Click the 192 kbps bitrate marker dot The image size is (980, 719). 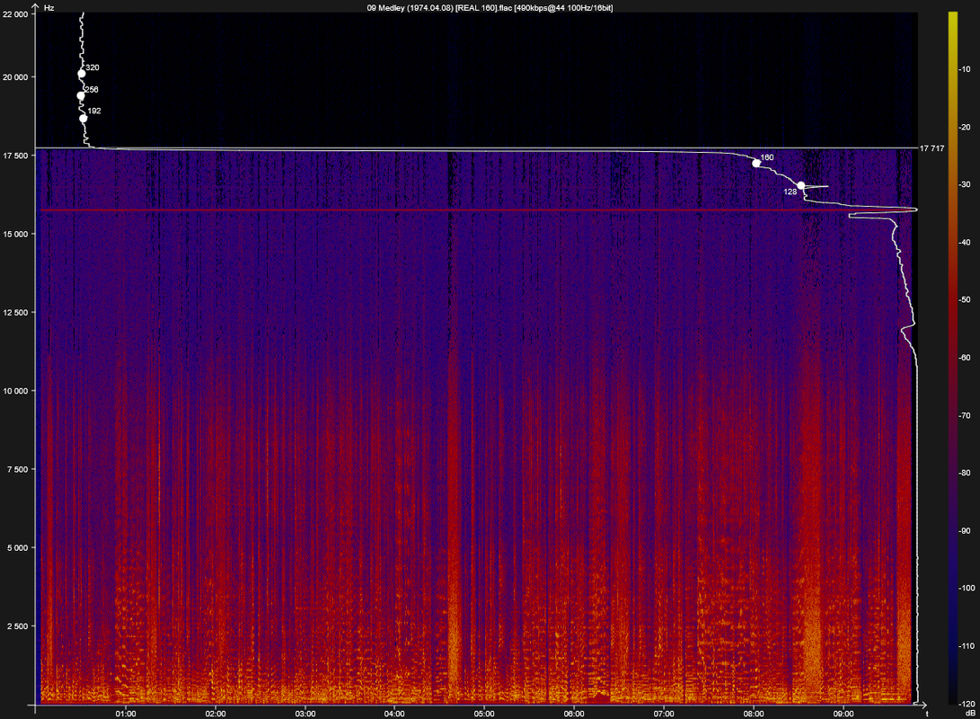click(x=84, y=118)
